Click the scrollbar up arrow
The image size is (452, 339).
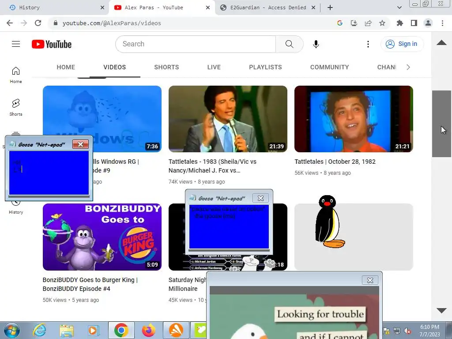coord(441,43)
